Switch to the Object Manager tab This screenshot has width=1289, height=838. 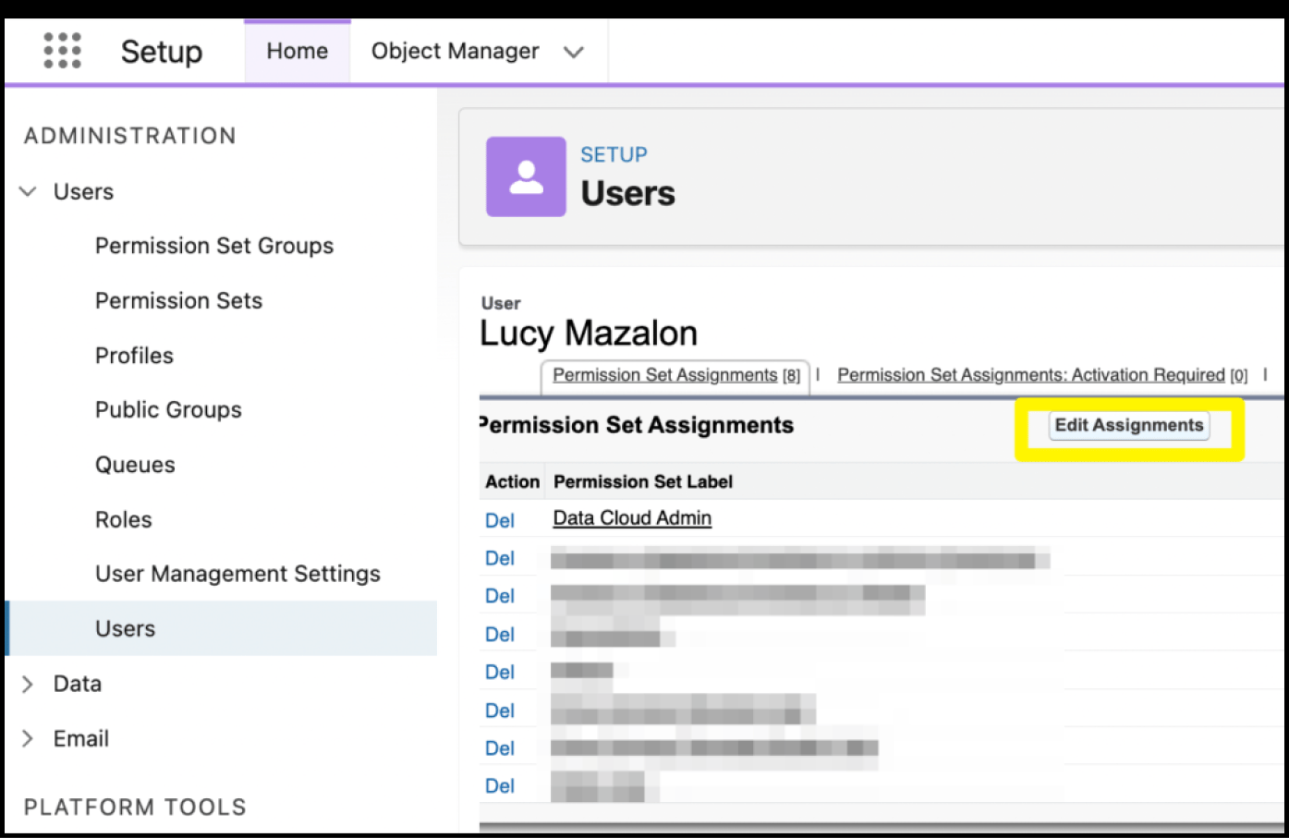click(455, 51)
